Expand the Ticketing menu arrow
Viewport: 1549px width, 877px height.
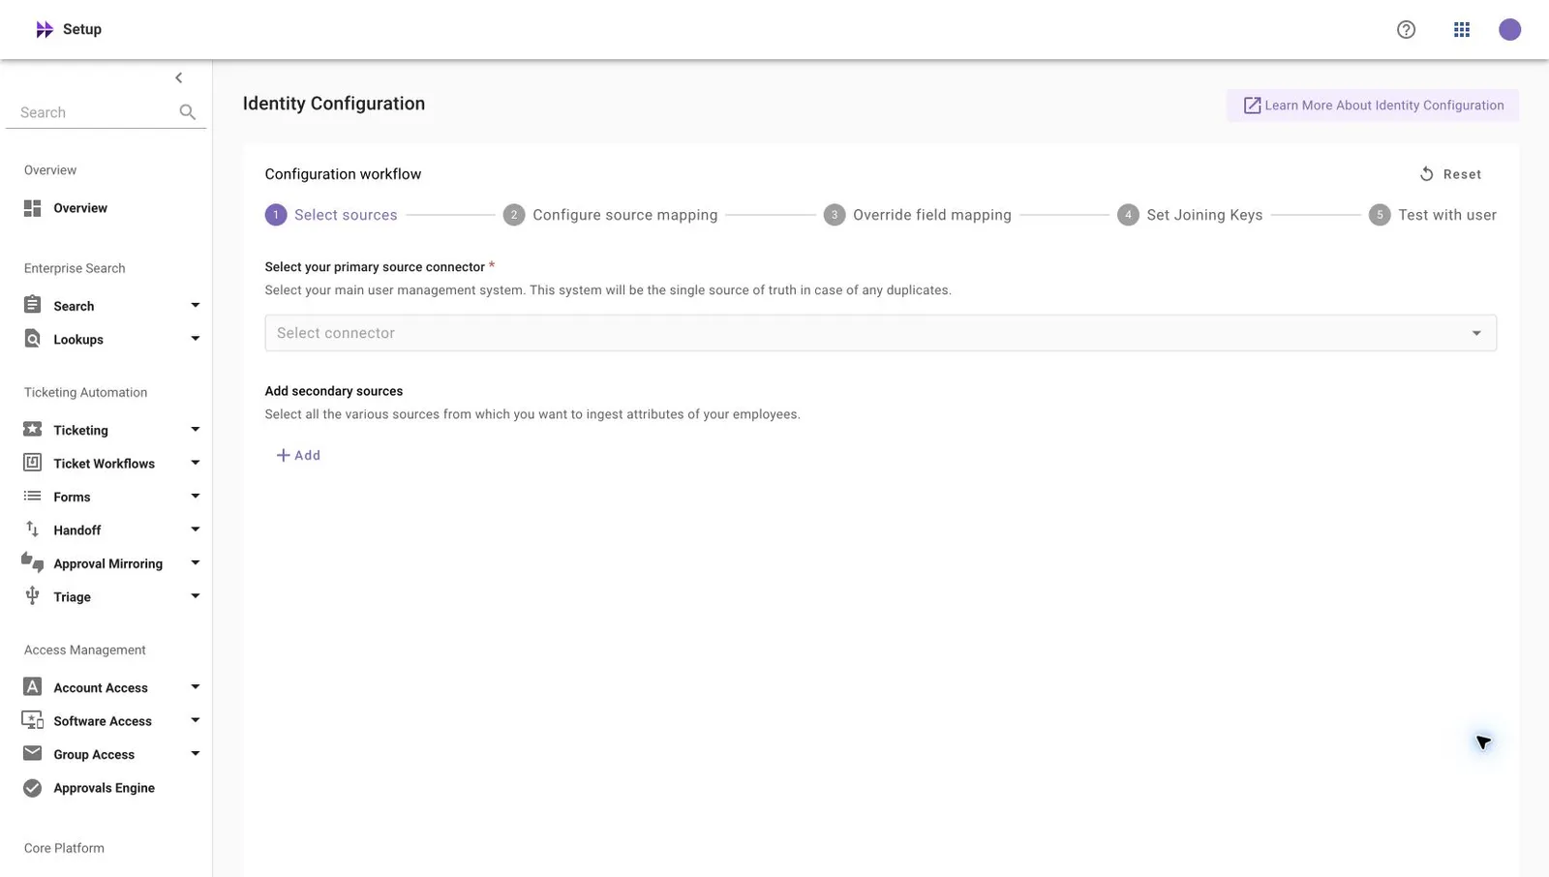(x=196, y=429)
